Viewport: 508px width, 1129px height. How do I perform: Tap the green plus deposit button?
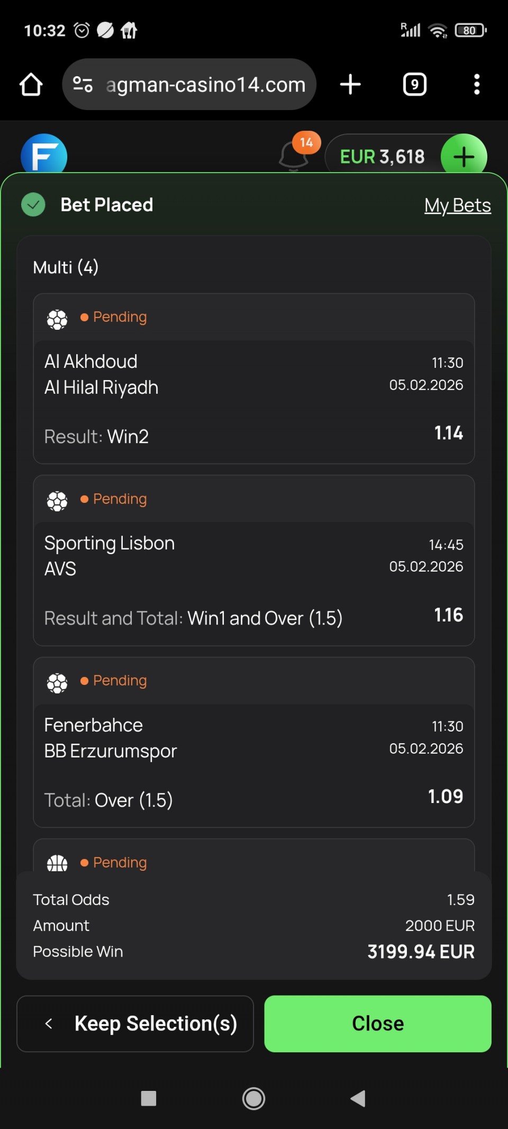(464, 157)
